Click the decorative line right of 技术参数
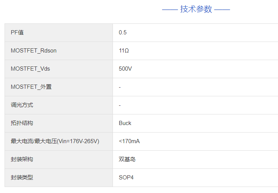The height and width of the screenshot is (193, 278). pyautogui.click(x=222, y=9)
